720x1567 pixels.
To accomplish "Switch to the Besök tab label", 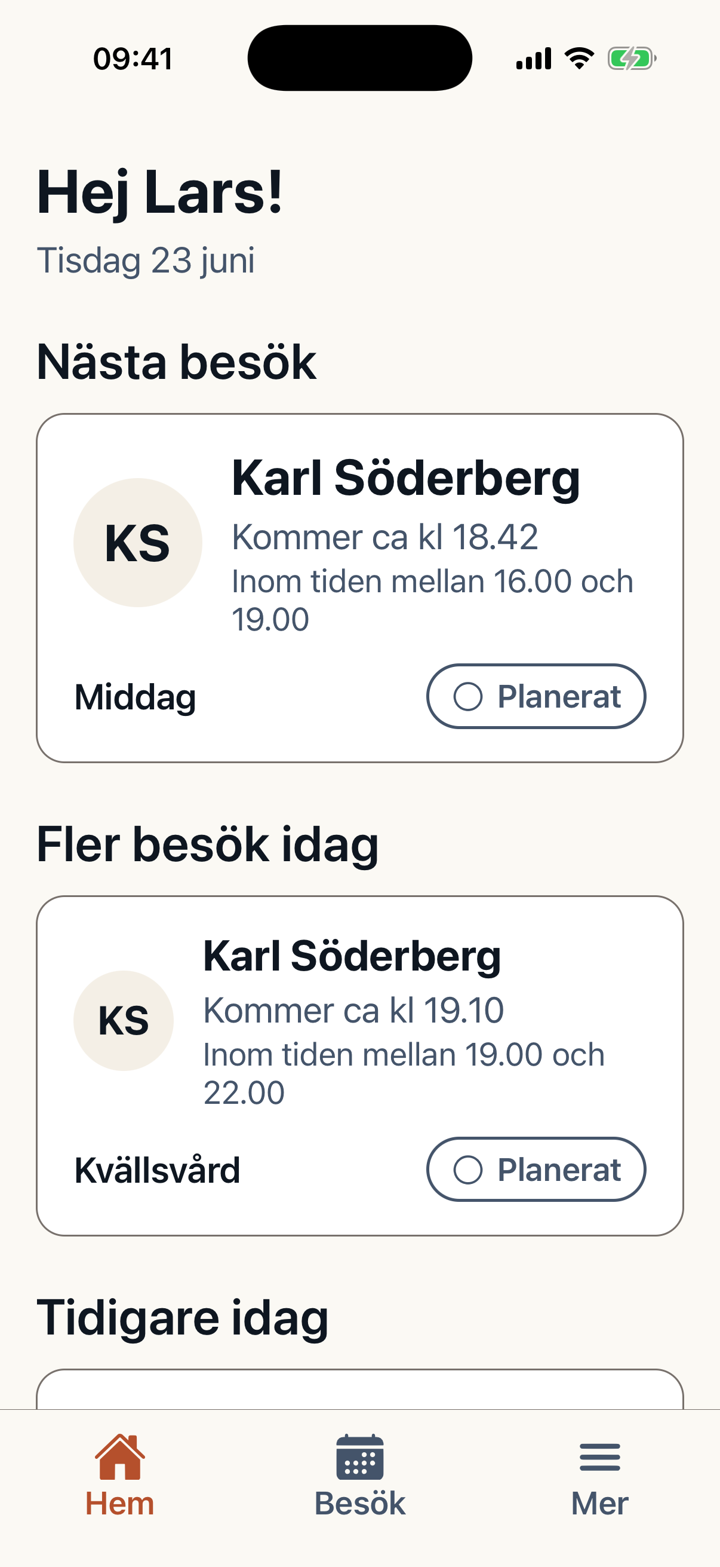I will point(359,1504).
